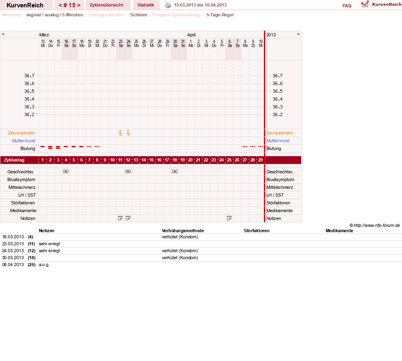Screen dimensions: 402x361
Task: Select cycle day 1 in Zyklustag bar
Action: pos(43,160)
